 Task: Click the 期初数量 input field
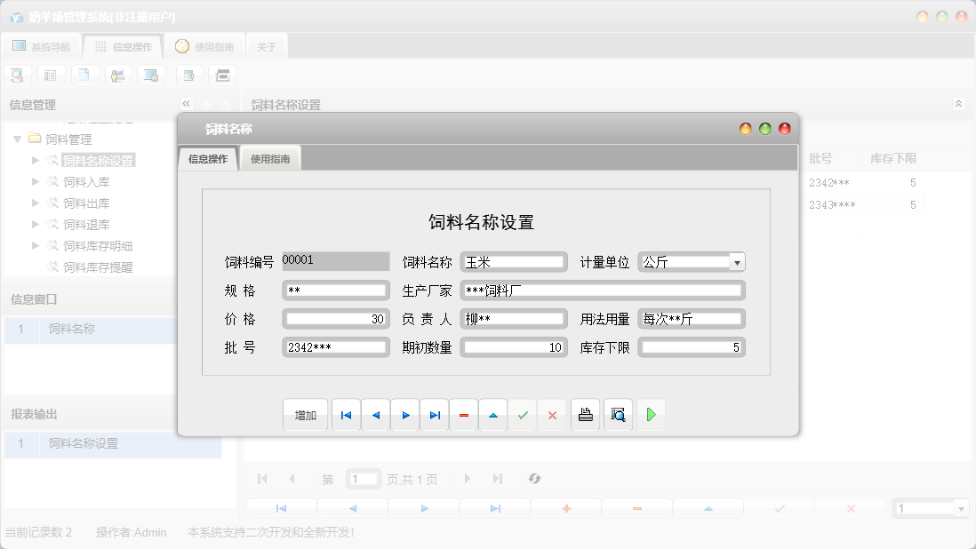click(514, 347)
